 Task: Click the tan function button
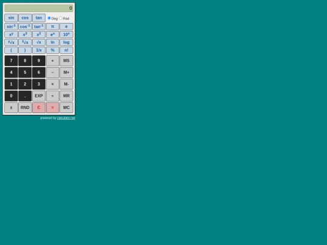pos(39,18)
